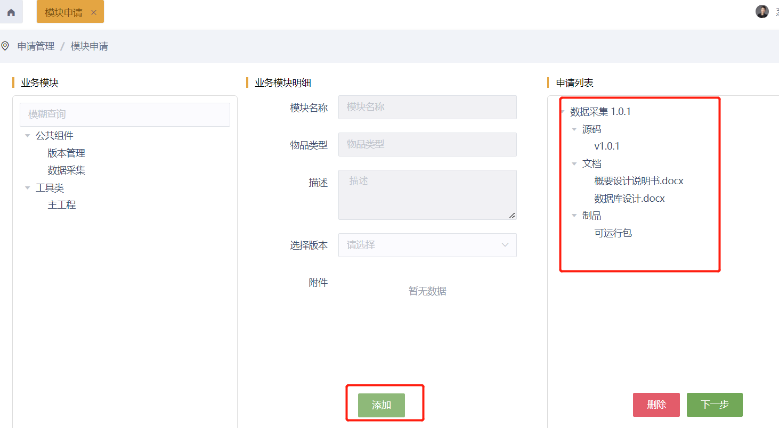Click 下一步 to proceed
The image size is (779, 428).
[x=714, y=405]
